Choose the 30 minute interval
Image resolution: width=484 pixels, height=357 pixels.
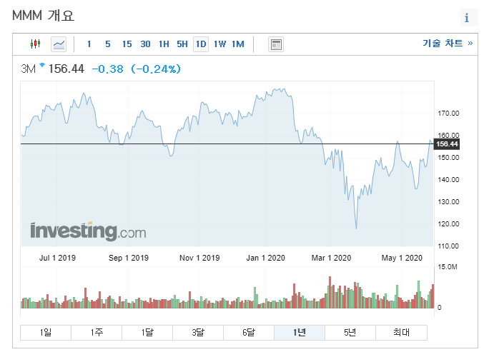145,44
